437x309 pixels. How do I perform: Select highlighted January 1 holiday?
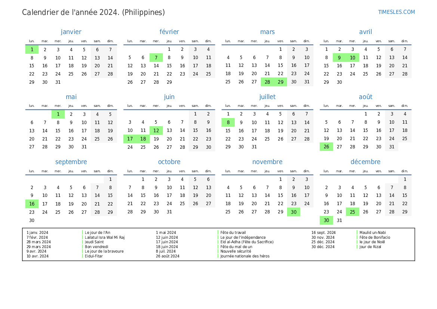(32, 49)
